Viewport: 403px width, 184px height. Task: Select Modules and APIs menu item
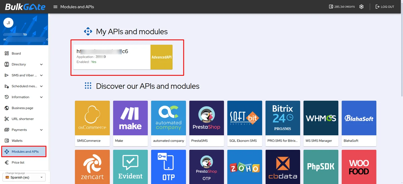(24, 152)
